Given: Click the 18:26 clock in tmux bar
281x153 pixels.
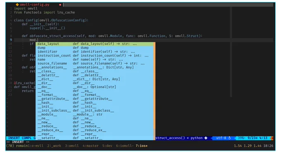Looking at the screenshot, I should [268, 146].
